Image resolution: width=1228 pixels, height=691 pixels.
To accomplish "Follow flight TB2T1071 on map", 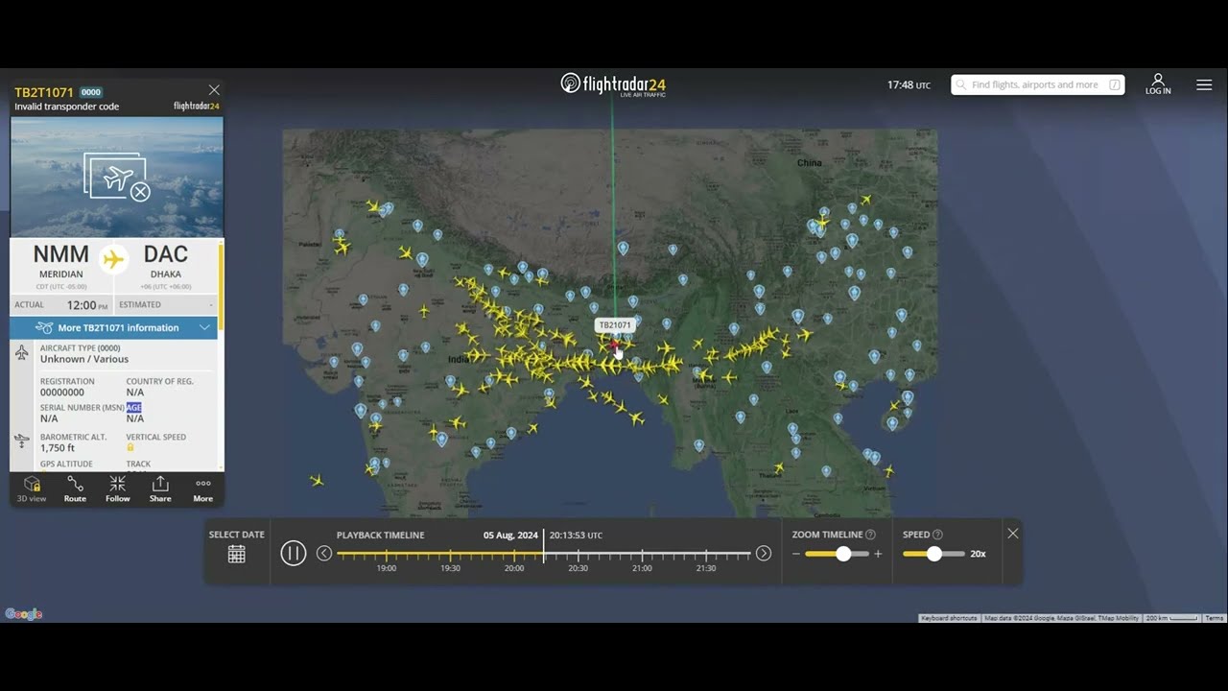I will [117, 488].
